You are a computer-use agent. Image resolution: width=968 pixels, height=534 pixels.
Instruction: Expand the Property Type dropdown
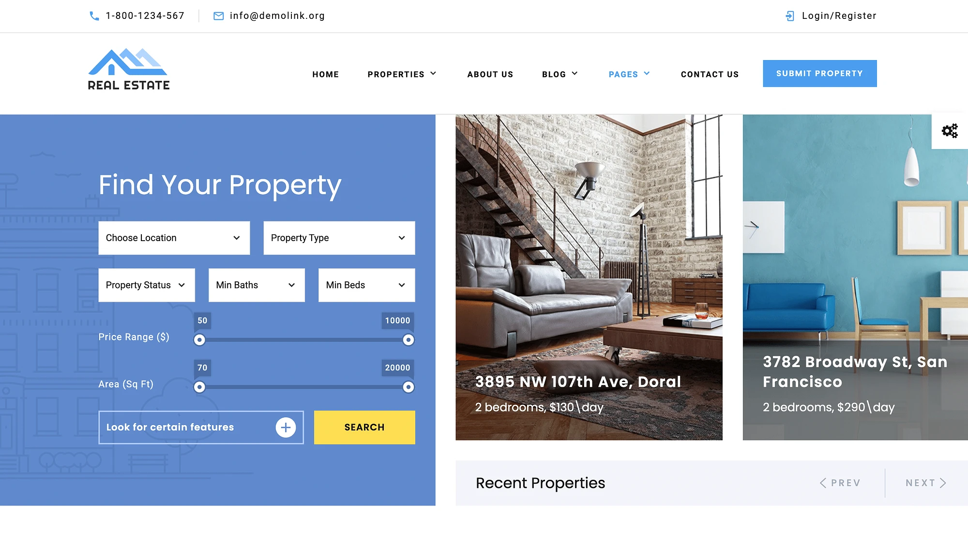tap(339, 237)
